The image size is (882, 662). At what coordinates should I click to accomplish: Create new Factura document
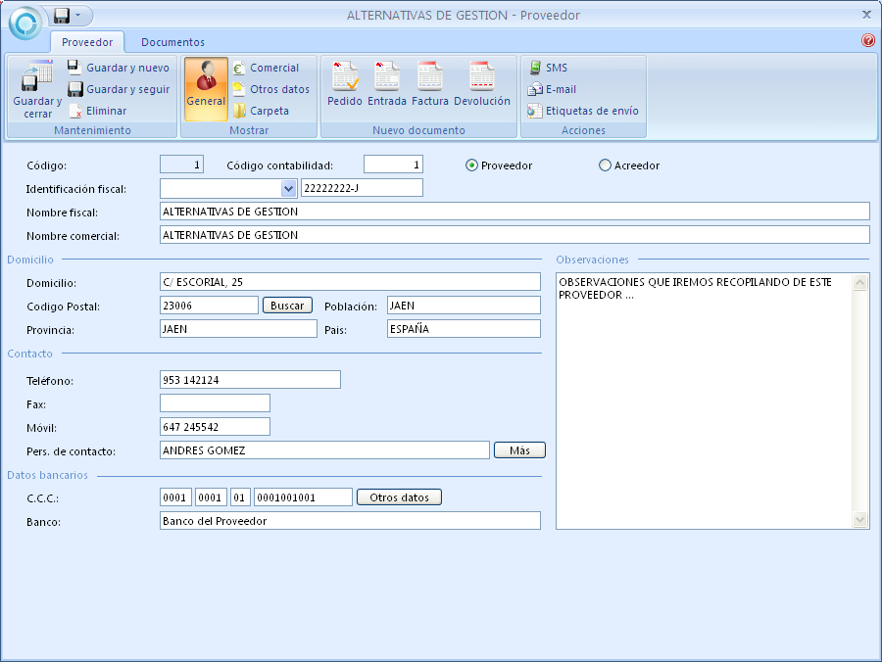pyautogui.click(x=430, y=77)
